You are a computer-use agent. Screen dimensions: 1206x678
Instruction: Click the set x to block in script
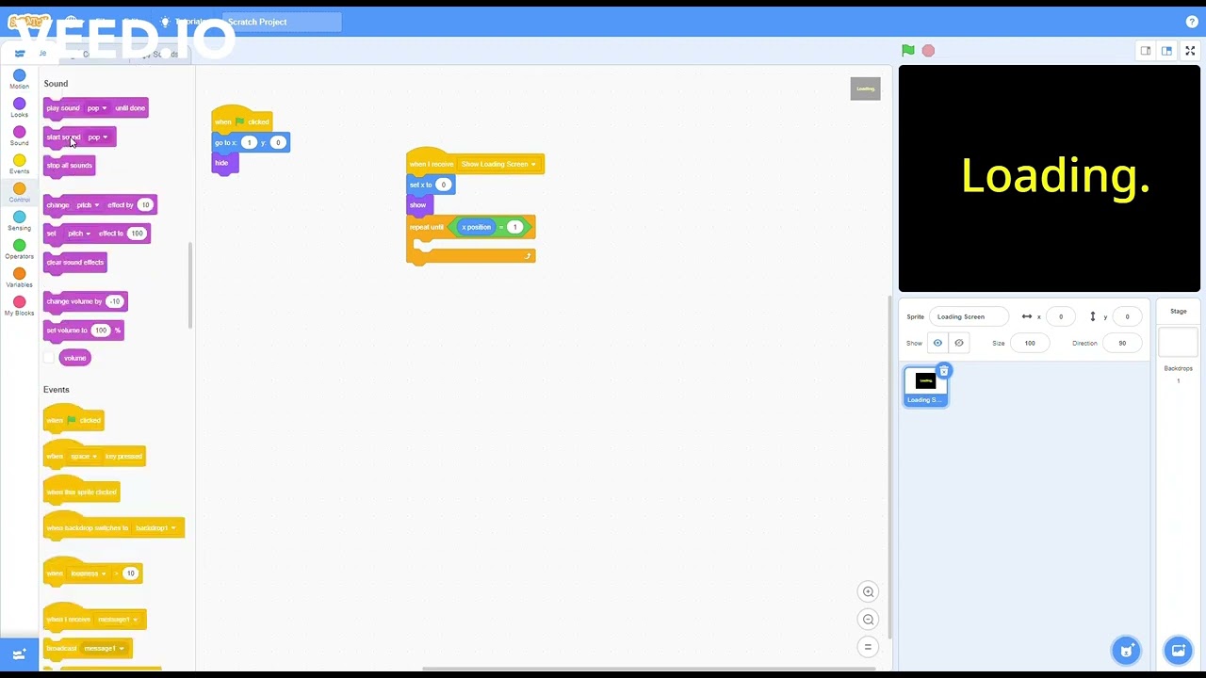(420, 185)
